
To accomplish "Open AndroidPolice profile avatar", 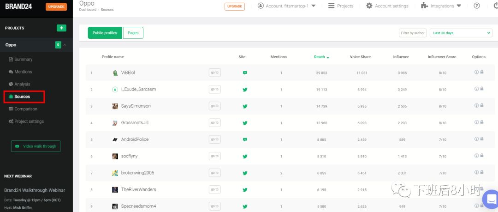I will coord(115,139).
